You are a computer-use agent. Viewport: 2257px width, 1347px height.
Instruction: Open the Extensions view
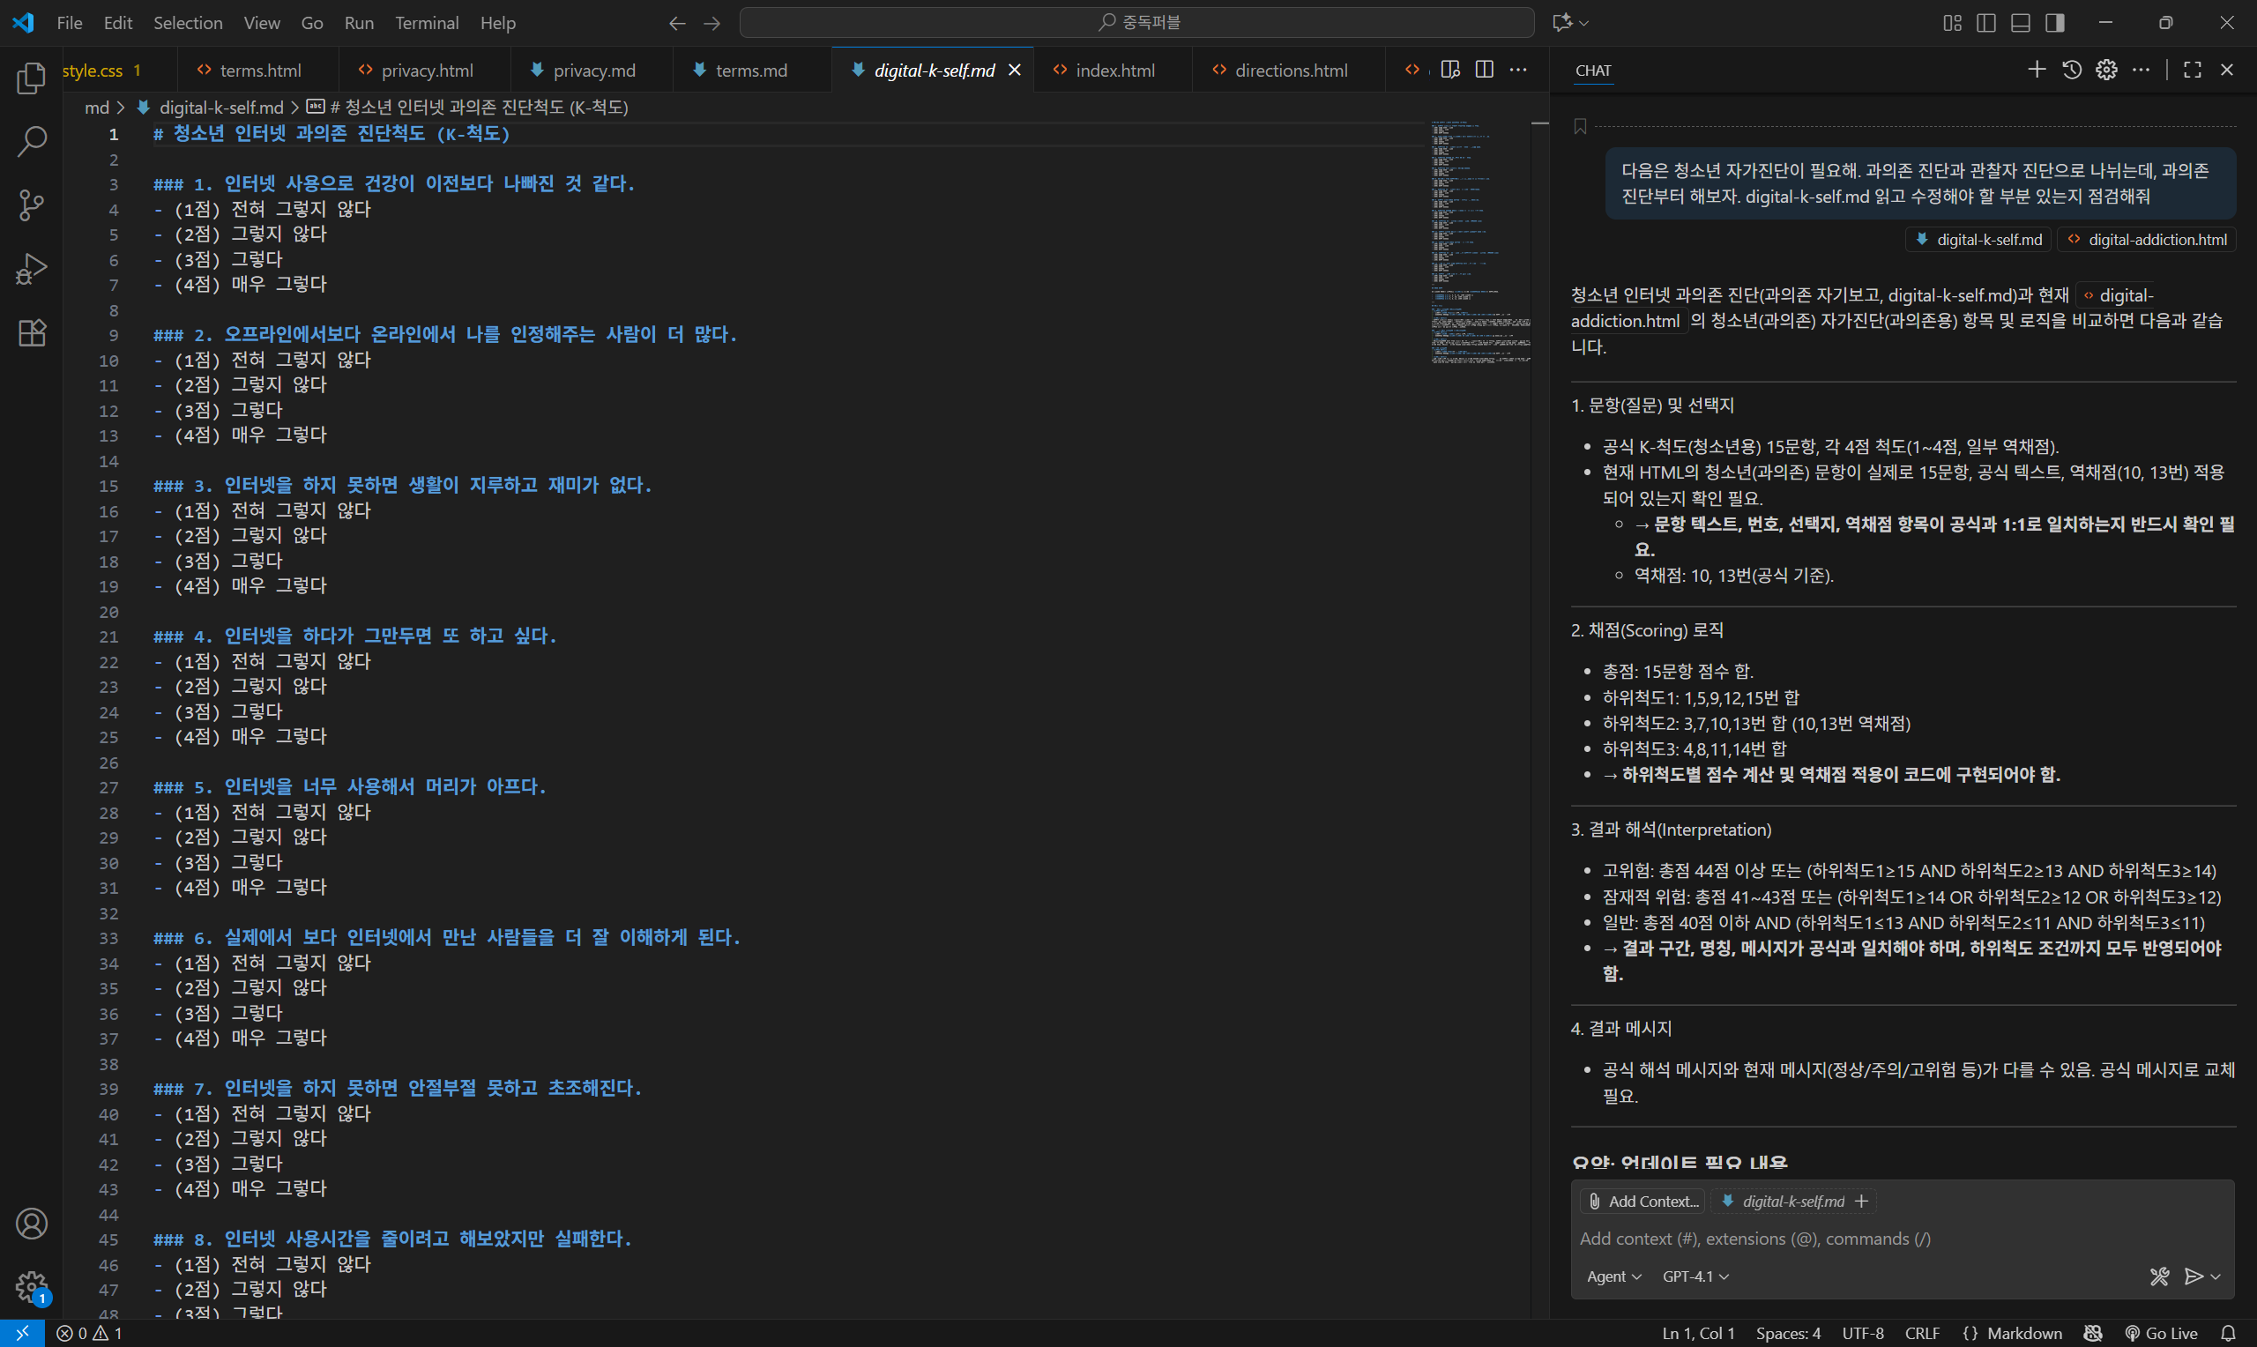(x=32, y=333)
